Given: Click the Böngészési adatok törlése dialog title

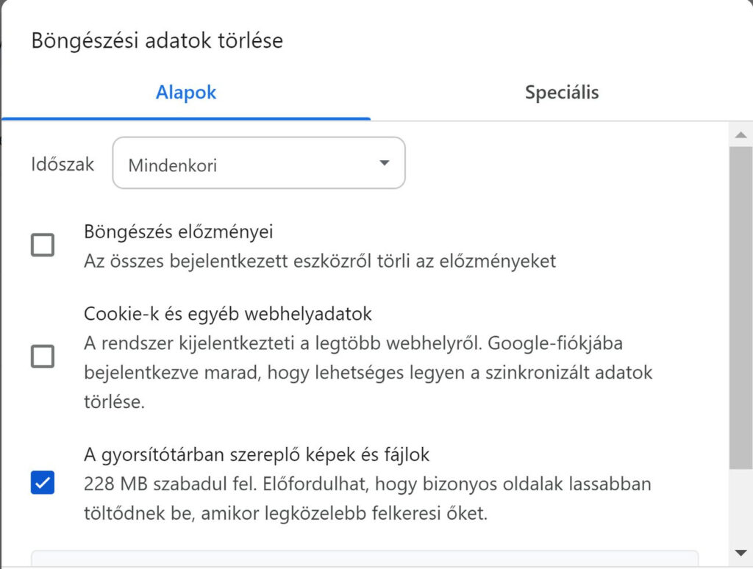Looking at the screenshot, I should [157, 40].
